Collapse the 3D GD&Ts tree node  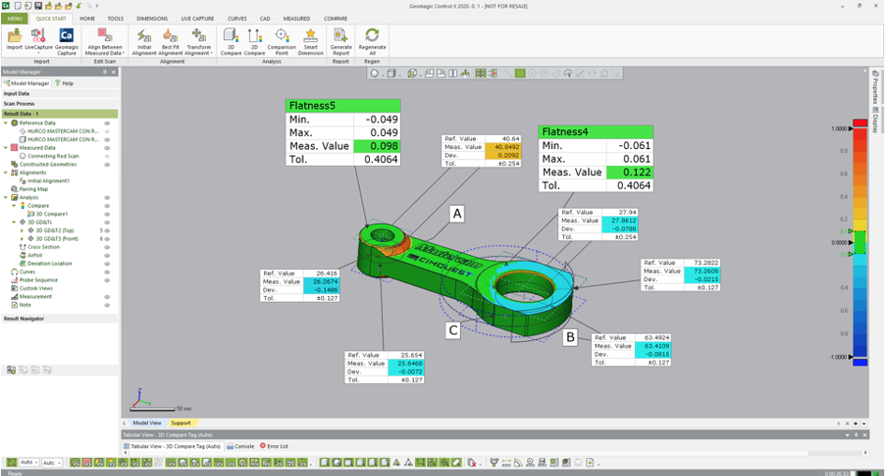(14, 222)
